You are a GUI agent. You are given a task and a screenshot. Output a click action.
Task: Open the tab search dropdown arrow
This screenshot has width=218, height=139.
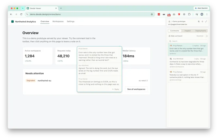click(23, 8)
